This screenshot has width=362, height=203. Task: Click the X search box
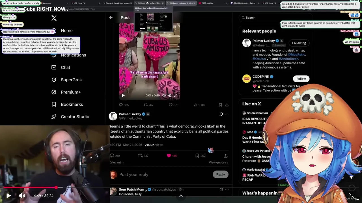pyautogui.click(x=276, y=17)
